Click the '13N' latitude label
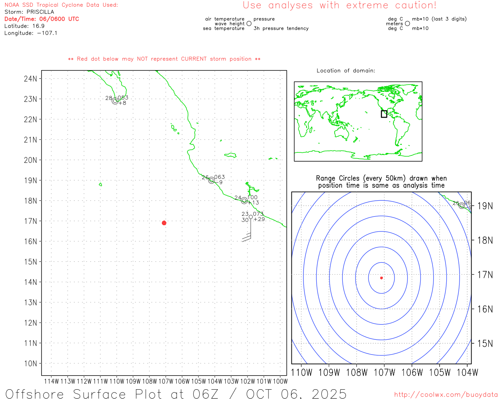Screen dimensions: 498x399 30,302
